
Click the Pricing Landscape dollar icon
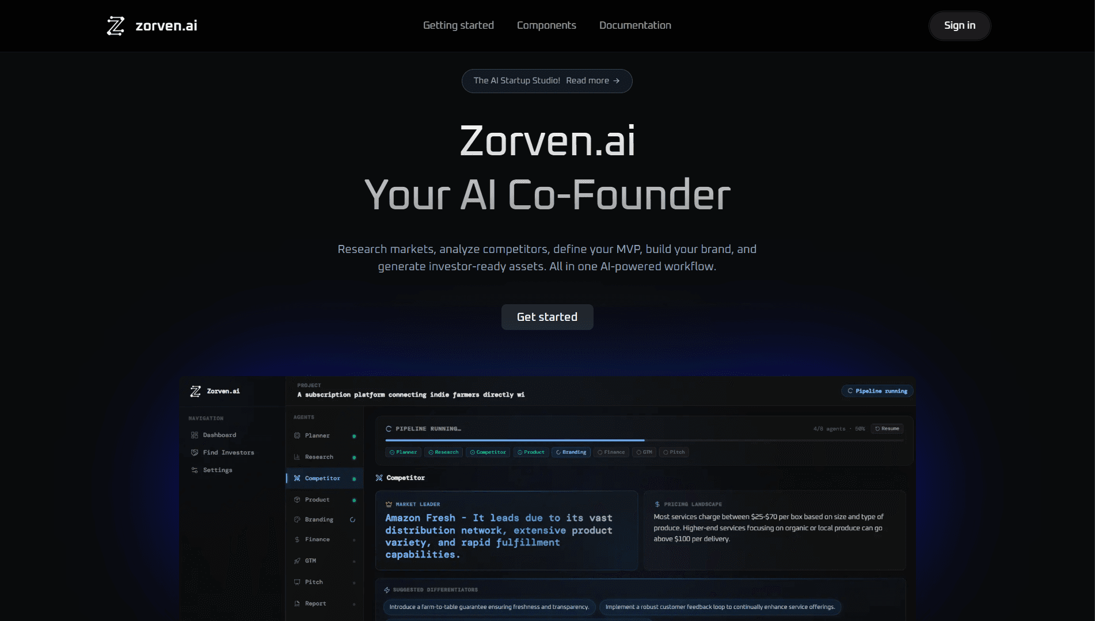coord(657,504)
